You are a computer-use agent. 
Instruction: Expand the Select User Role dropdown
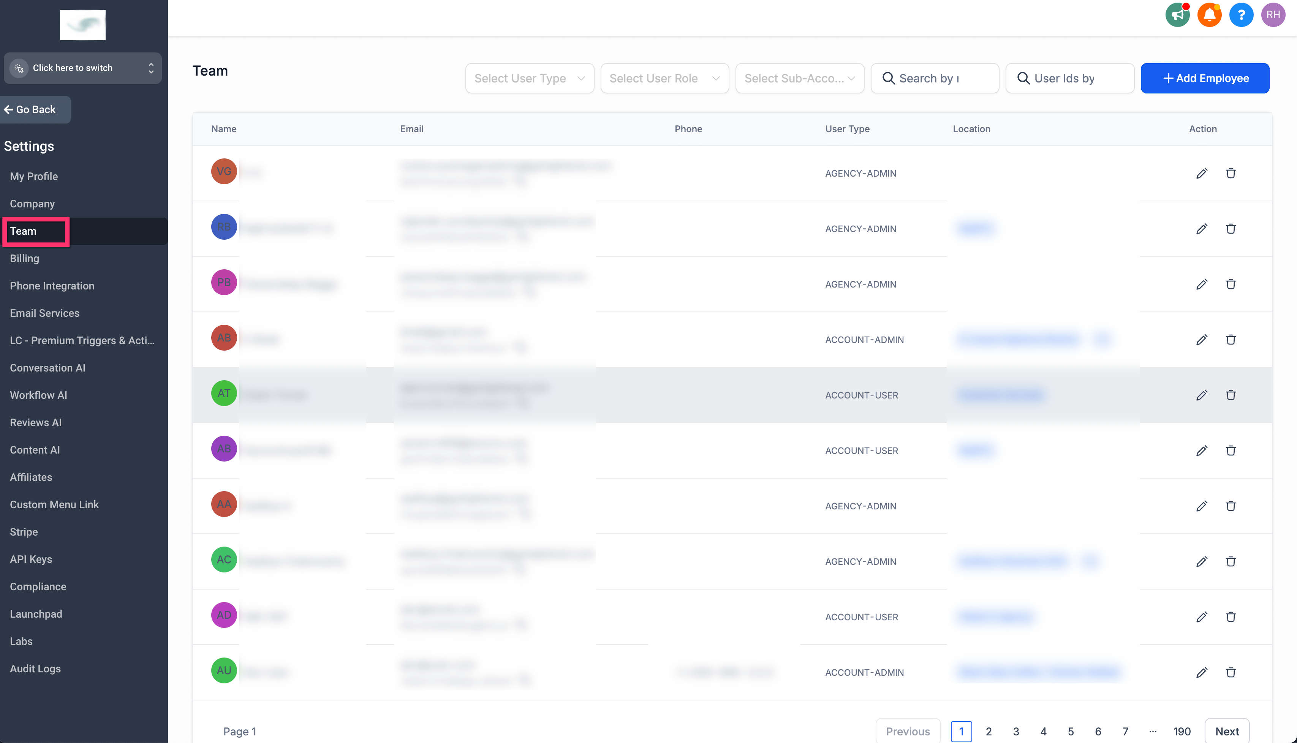click(664, 78)
